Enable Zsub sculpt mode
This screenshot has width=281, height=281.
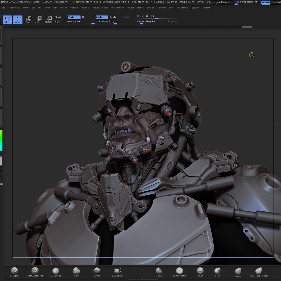(115, 17)
